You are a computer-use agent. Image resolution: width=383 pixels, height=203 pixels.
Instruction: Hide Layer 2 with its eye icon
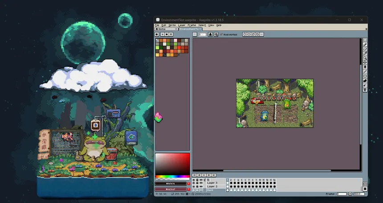pos(194,187)
